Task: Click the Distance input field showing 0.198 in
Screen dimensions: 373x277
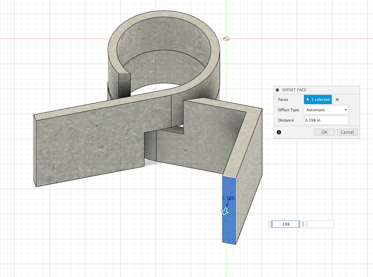Action: coord(326,120)
